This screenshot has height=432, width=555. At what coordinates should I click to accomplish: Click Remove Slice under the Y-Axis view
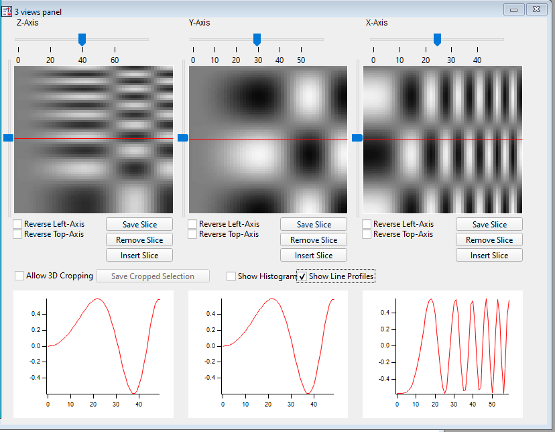[313, 239]
